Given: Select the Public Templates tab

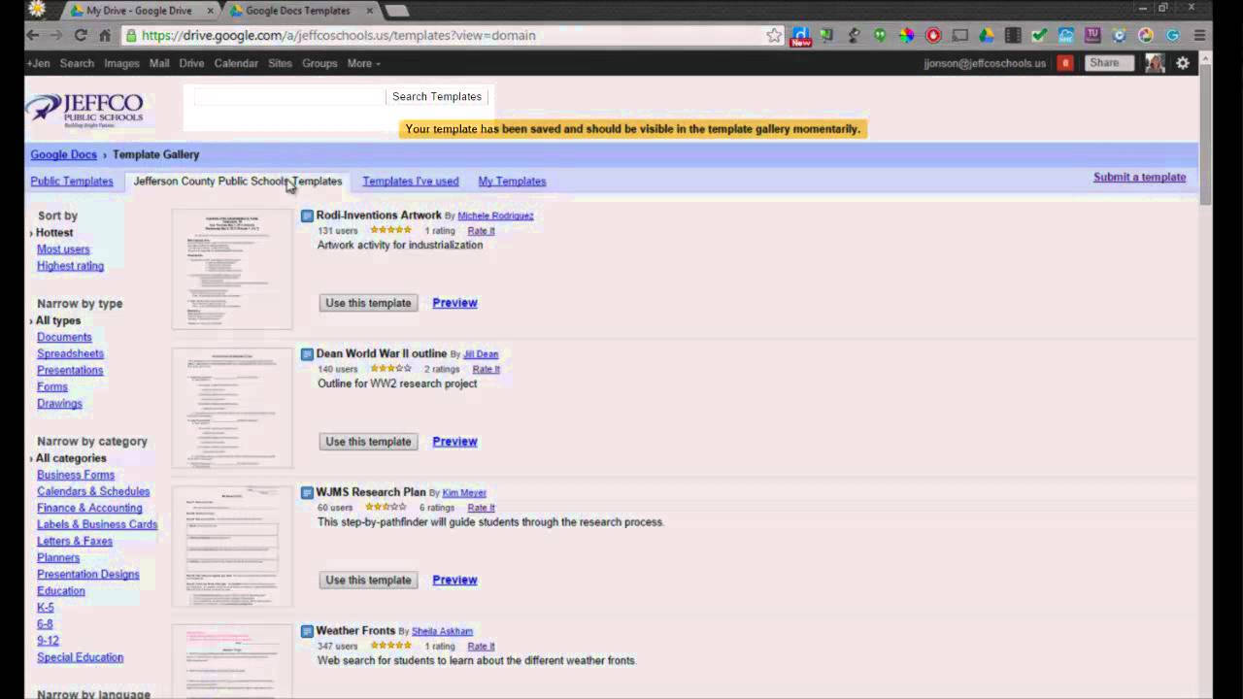Looking at the screenshot, I should (72, 181).
